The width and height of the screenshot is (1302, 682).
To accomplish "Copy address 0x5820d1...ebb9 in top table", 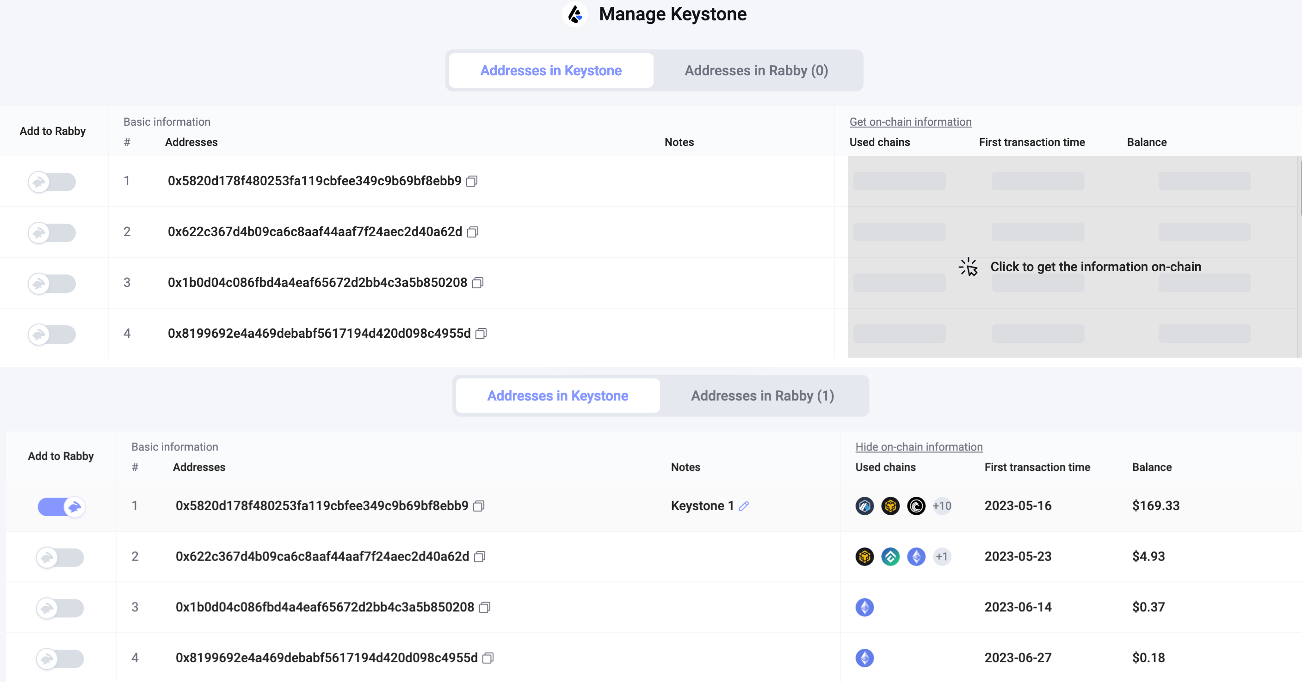I will pyautogui.click(x=472, y=181).
